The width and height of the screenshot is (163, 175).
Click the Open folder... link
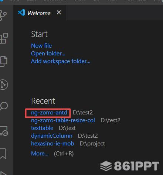[48, 54]
